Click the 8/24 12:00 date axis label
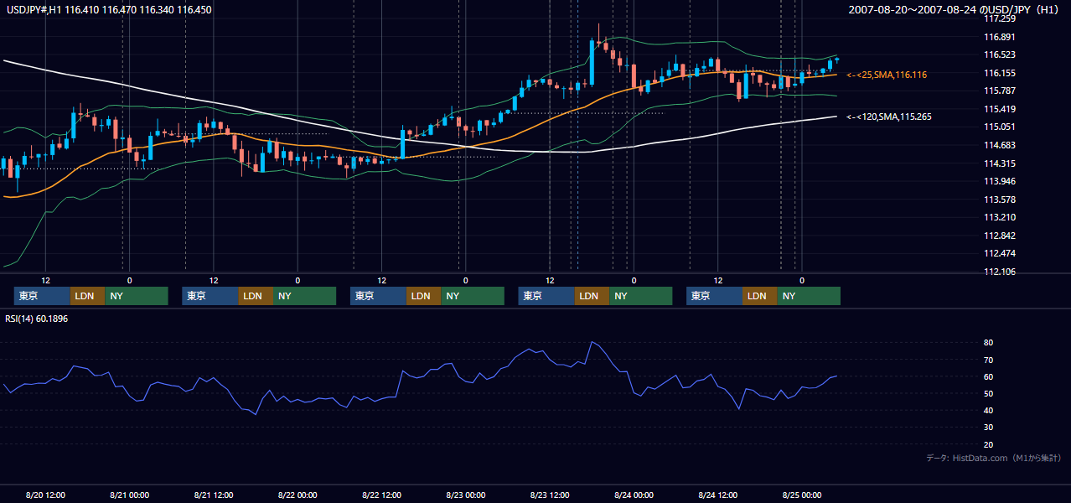The width and height of the screenshot is (1071, 503). [717, 495]
